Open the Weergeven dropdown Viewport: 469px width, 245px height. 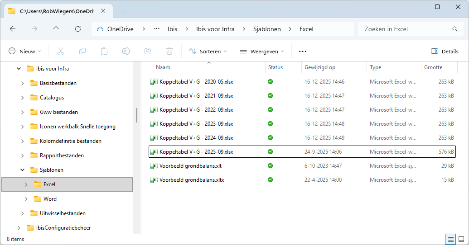pyautogui.click(x=262, y=52)
